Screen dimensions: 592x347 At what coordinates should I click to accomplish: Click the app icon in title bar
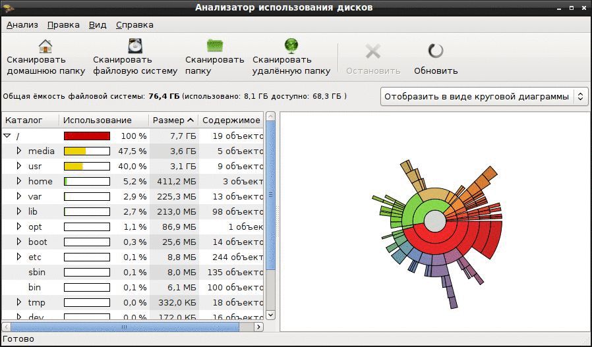pos(8,7)
